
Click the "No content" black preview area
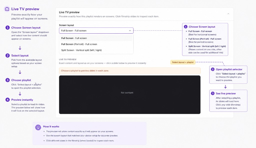(130, 95)
